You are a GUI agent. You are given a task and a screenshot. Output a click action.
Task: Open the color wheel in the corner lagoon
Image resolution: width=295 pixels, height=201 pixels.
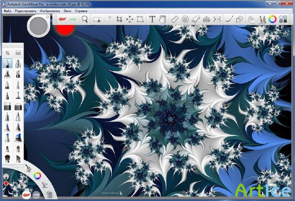coord(37,176)
